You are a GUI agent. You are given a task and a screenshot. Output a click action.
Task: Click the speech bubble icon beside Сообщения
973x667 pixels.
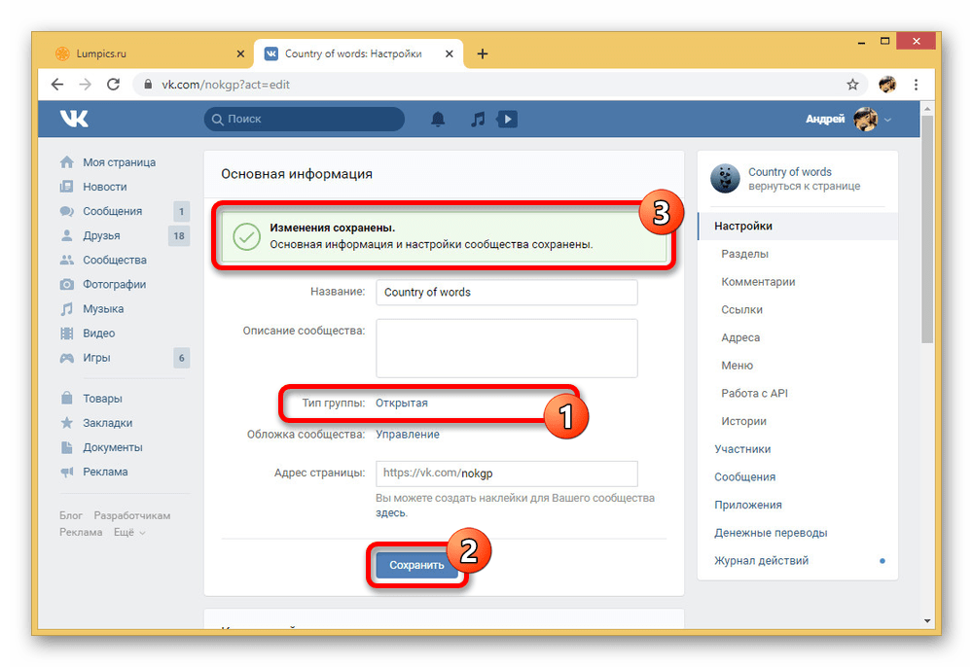click(67, 211)
